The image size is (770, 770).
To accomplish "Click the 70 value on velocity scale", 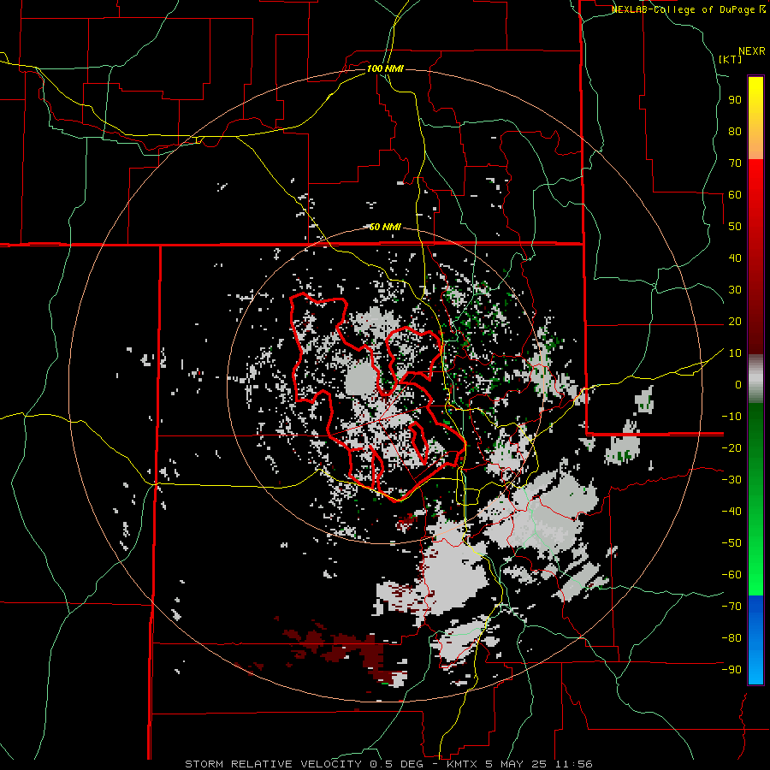I will tap(735, 163).
